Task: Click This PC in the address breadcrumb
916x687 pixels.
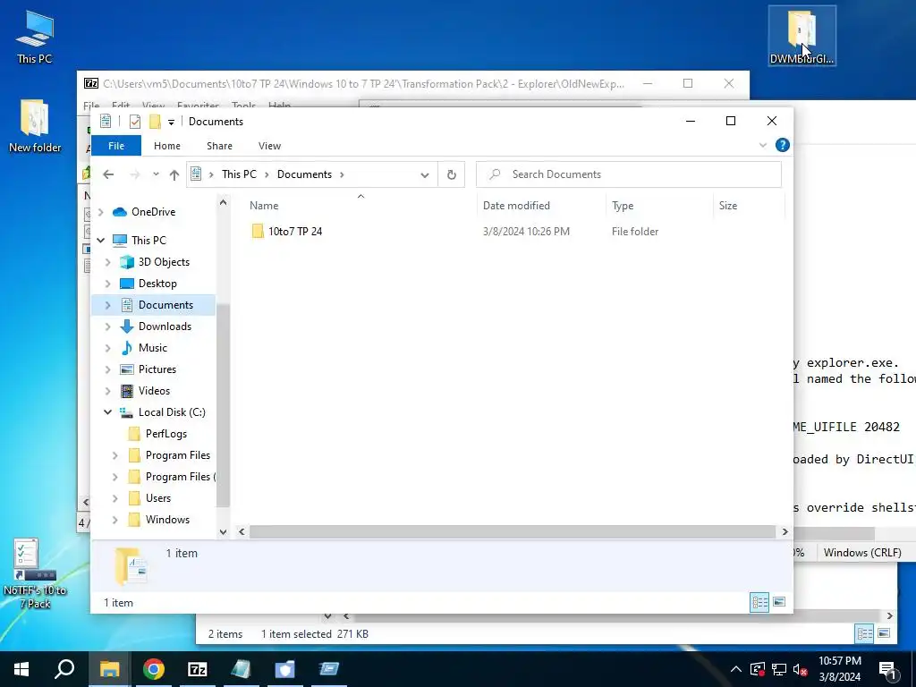Action: 239,174
